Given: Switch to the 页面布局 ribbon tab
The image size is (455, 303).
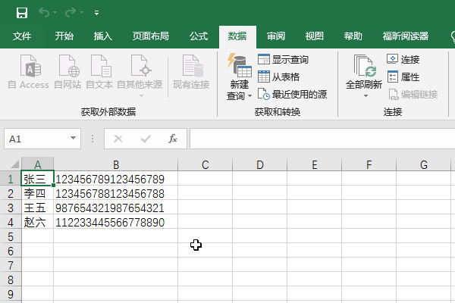Looking at the screenshot, I should pyautogui.click(x=151, y=36).
